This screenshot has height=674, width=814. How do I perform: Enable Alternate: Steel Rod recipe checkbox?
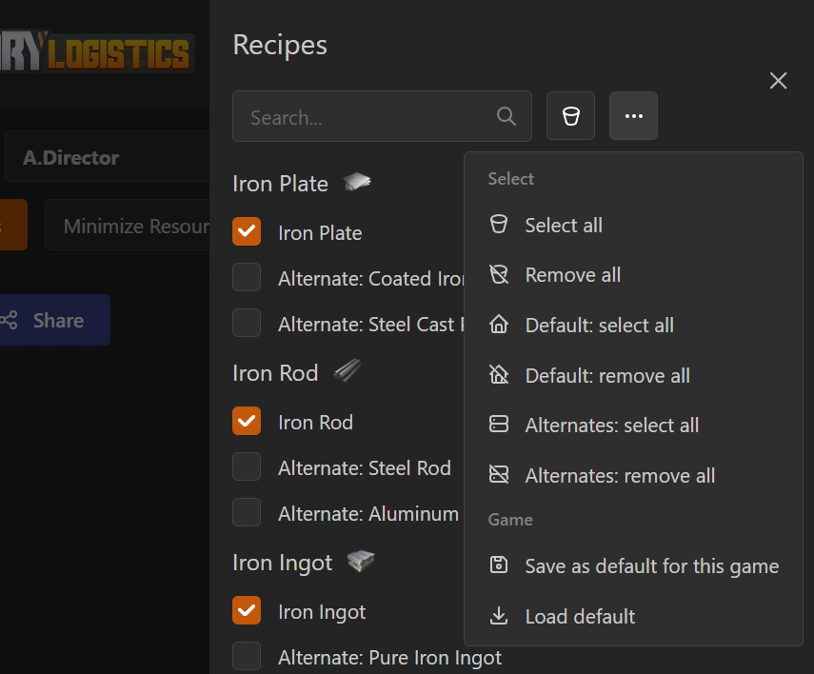[x=247, y=467]
